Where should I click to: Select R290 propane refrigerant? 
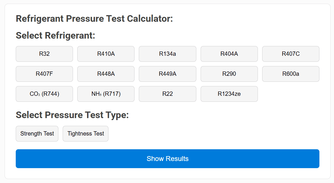(x=229, y=74)
